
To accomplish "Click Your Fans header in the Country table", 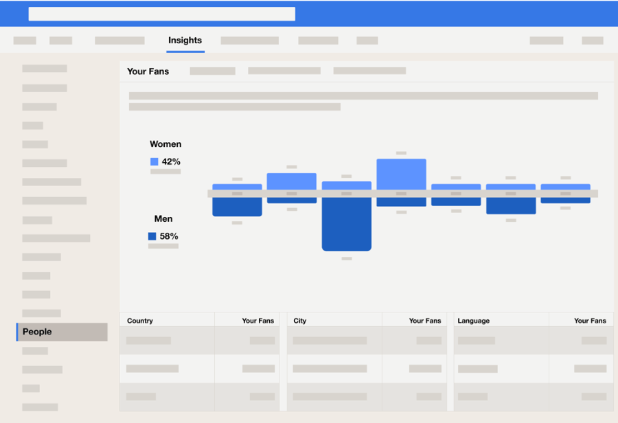I will 257,321.
